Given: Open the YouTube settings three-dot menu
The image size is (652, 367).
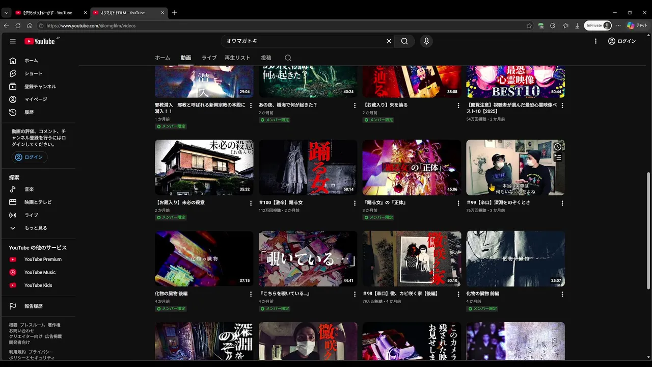Looking at the screenshot, I should 595,41.
